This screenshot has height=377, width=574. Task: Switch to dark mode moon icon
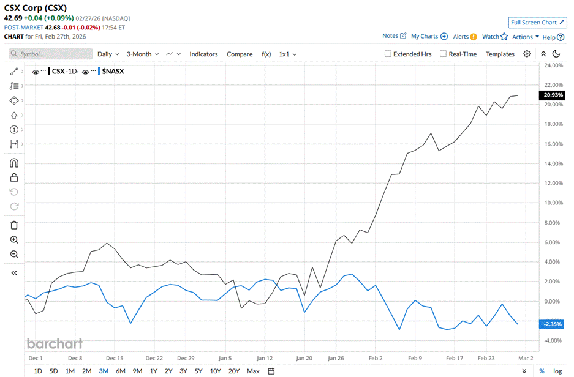(556, 54)
